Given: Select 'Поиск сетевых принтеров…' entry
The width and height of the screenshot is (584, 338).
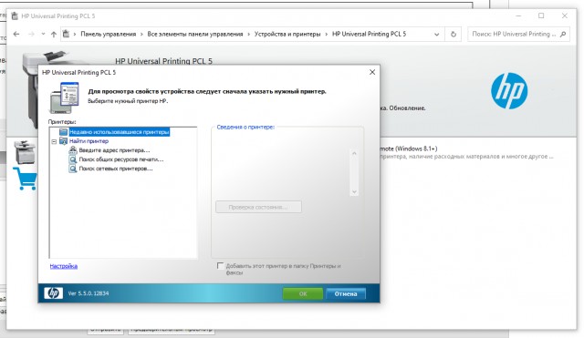Looking at the screenshot, I should [116, 169].
